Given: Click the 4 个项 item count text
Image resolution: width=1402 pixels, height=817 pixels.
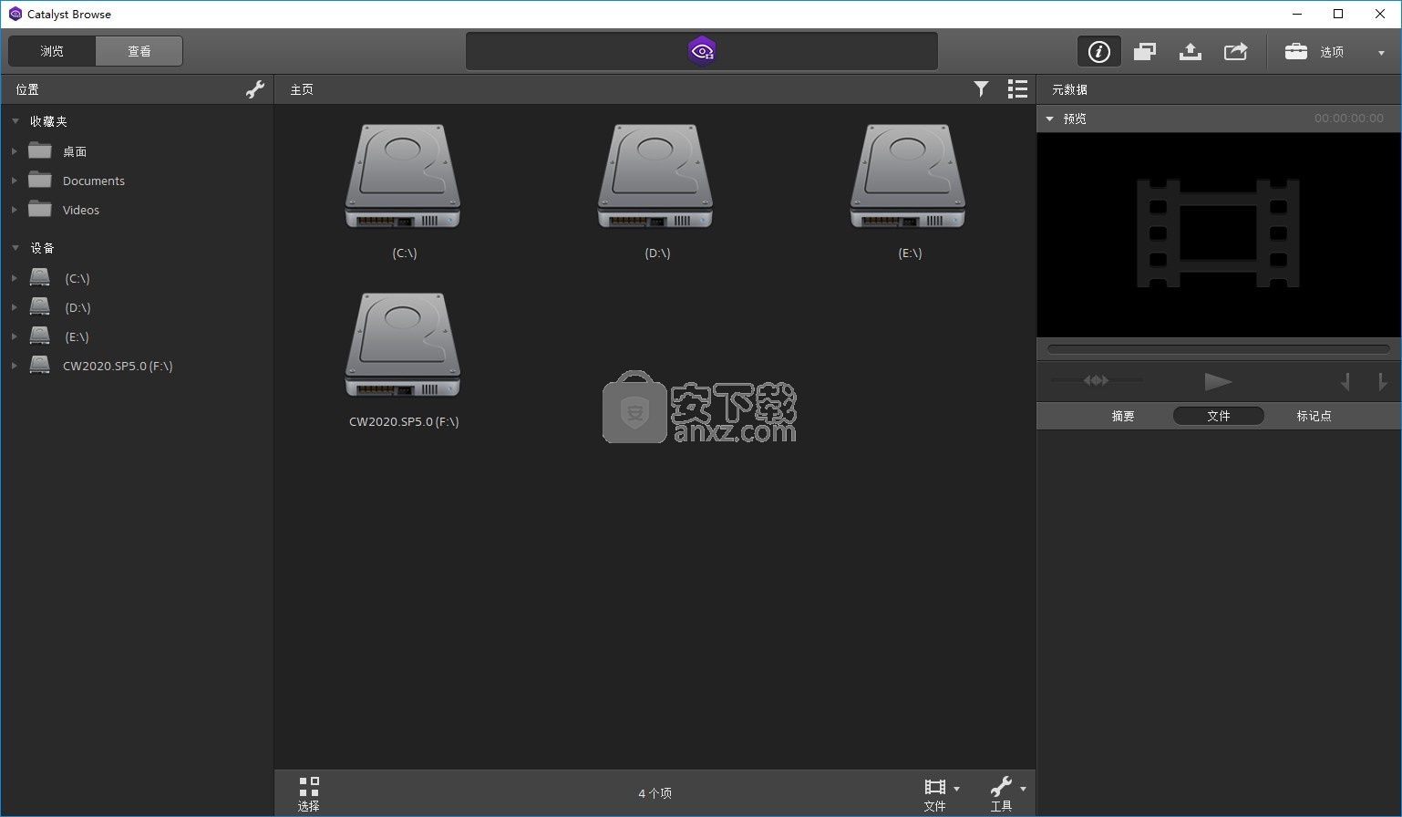Looking at the screenshot, I should [x=655, y=793].
